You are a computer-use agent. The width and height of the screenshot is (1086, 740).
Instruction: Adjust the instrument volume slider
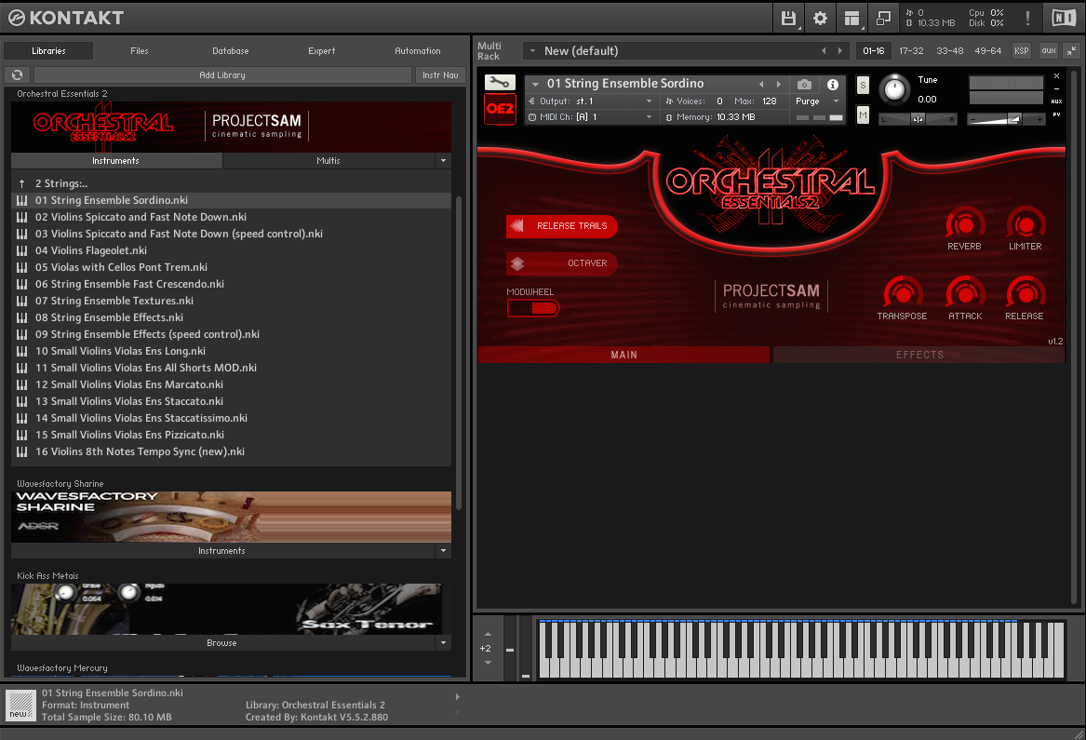click(1006, 119)
